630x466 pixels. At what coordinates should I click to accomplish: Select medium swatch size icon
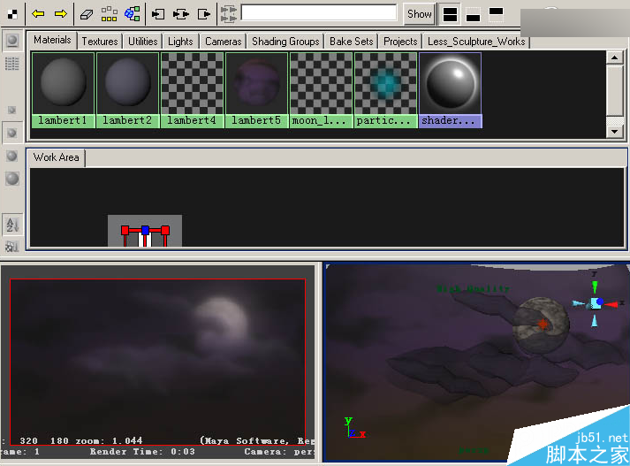[12, 133]
